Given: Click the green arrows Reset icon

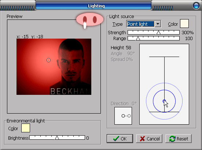Looking at the screenshot, I should (172, 139).
